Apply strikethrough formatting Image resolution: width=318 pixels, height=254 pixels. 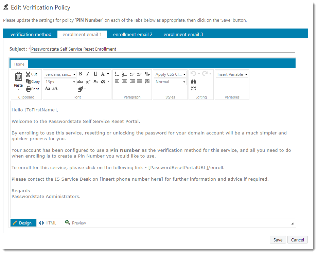point(80,82)
